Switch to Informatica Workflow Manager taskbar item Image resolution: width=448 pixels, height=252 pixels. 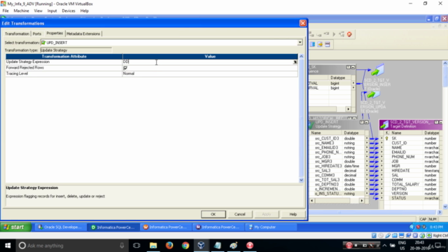coord(165,227)
